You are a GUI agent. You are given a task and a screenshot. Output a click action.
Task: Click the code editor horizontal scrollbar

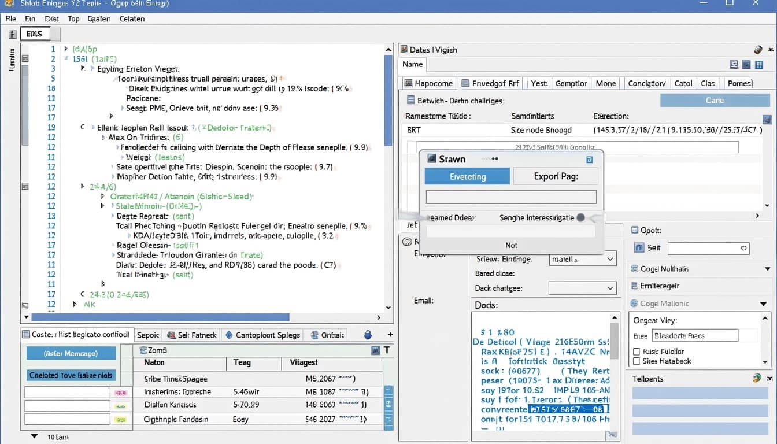tap(160, 317)
